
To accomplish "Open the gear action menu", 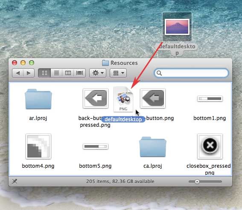I will click(98, 73).
